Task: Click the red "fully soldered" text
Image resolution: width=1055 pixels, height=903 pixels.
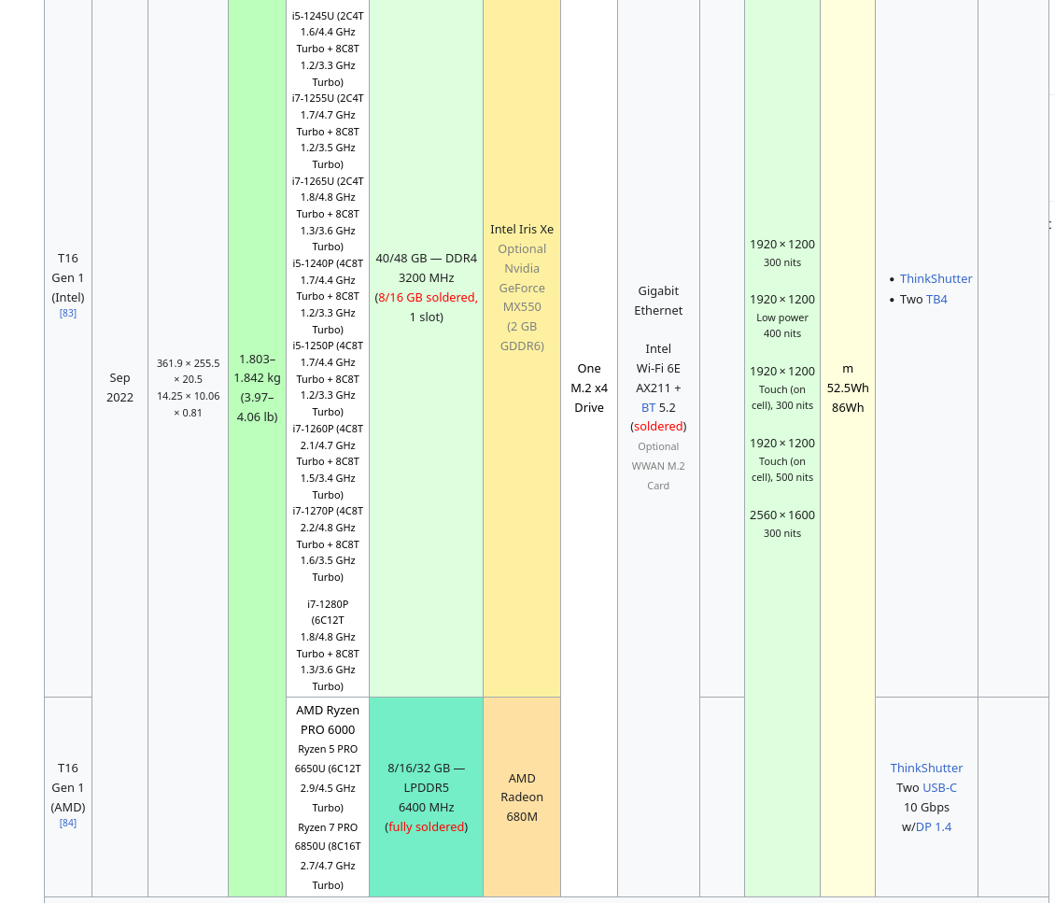Action: [x=427, y=827]
